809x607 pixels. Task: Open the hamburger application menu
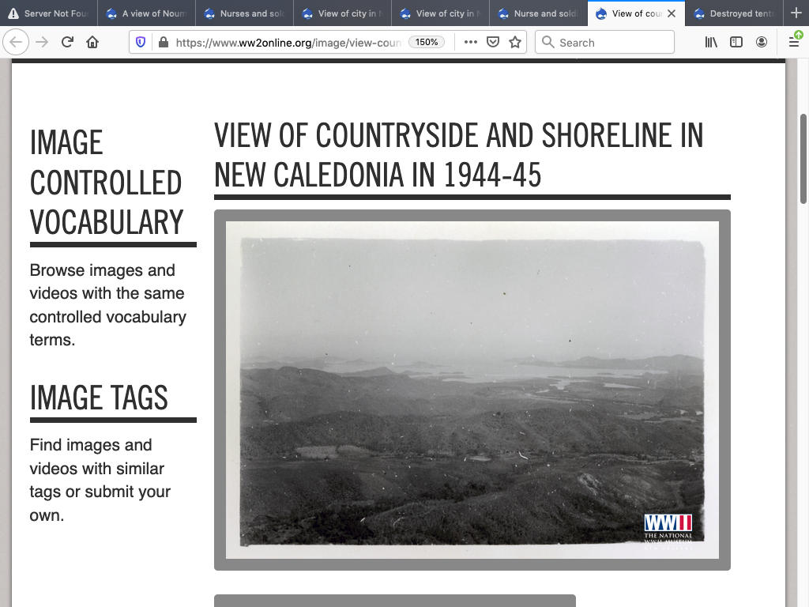794,43
